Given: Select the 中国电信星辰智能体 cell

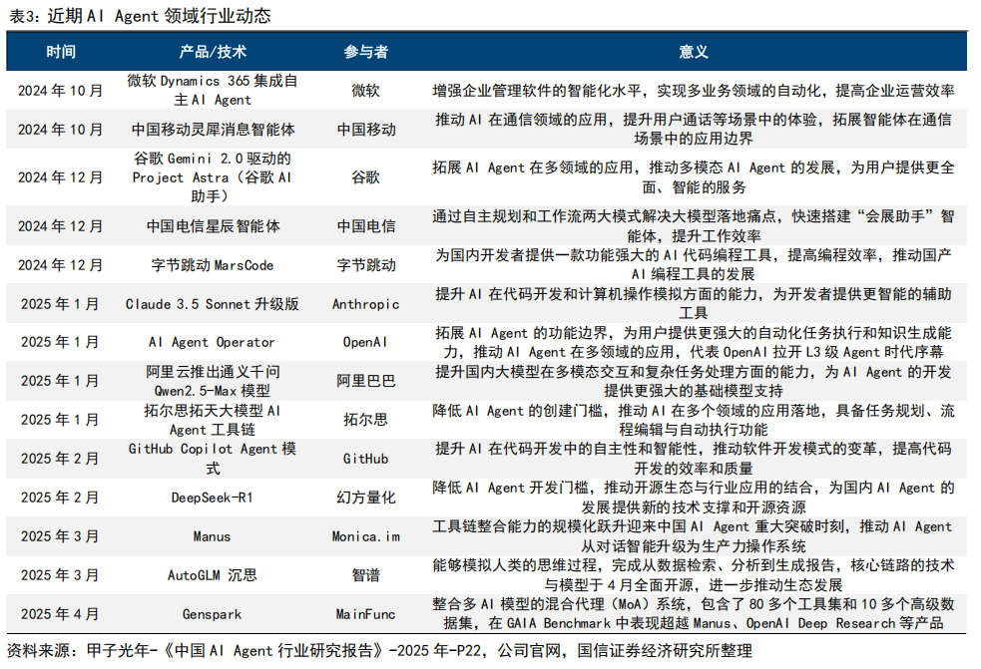Looking at the screenshot, I should 213,226.
